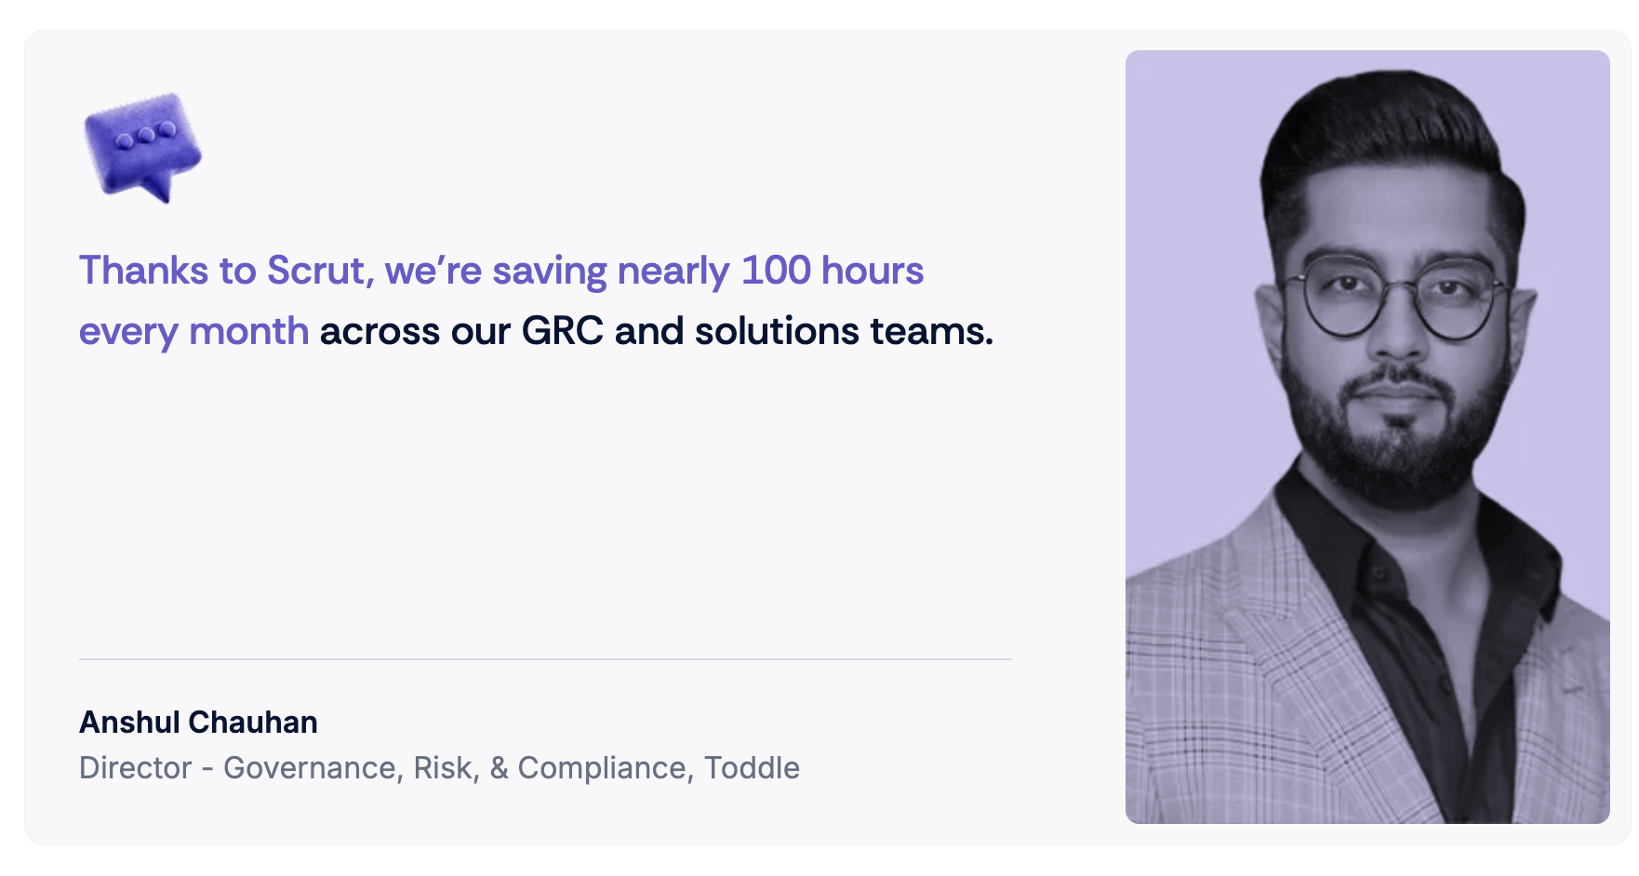Click "100 hours" in the purple quote text
This screenshot has width=1639, height=876.
[x=832, y=271]
